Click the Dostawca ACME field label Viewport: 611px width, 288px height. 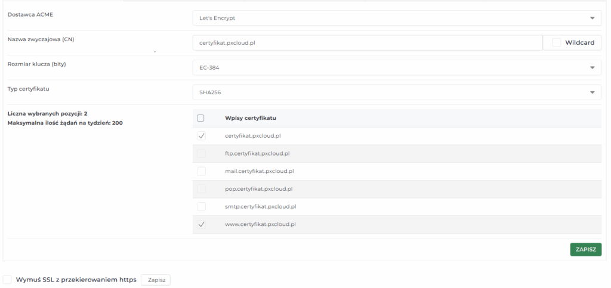(x=30, y=14)
